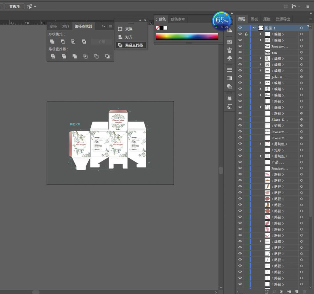The width and height of the screenshot is (314, 294).
Task: Click the Minus Back pathfinder icon
Action: click(107, 56)
